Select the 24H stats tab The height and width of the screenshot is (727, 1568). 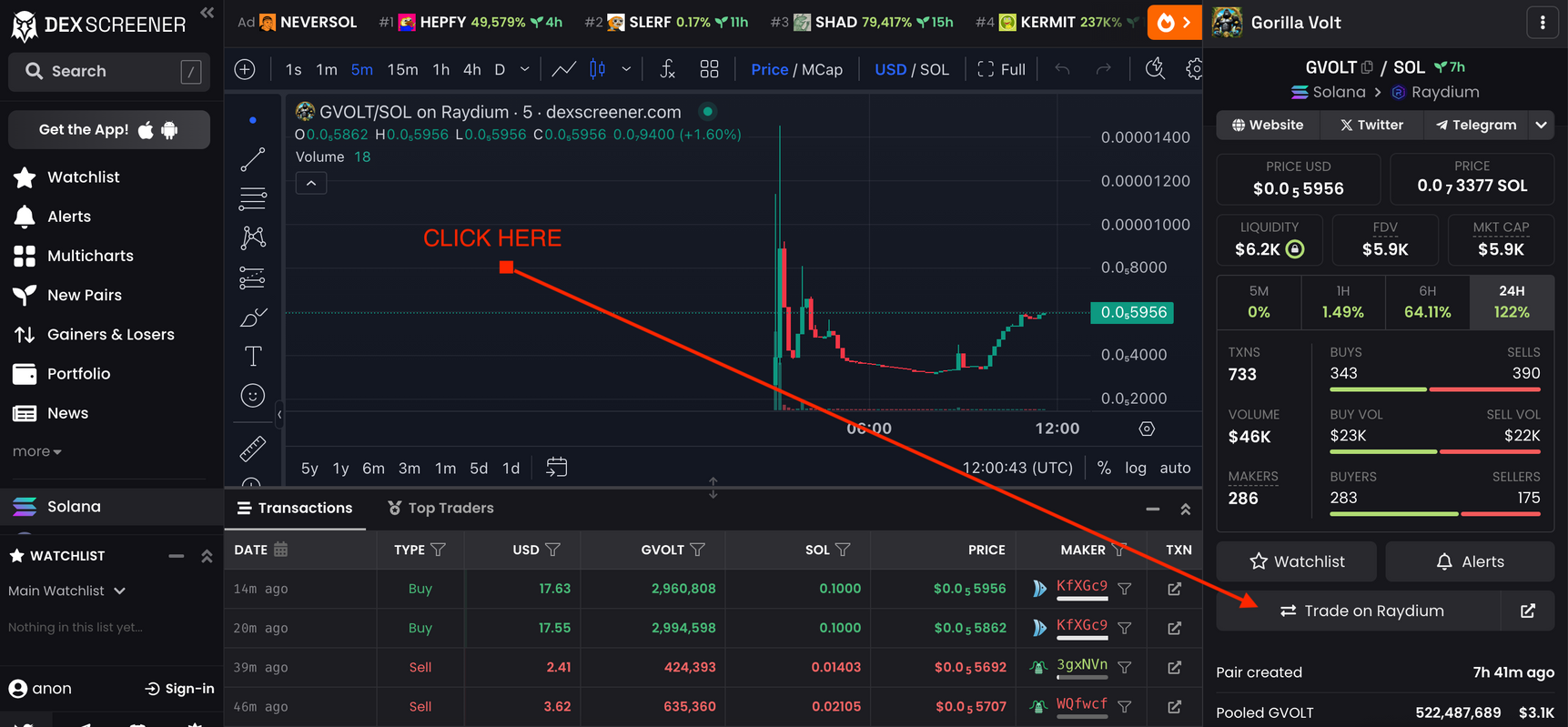coord(1511,301)
